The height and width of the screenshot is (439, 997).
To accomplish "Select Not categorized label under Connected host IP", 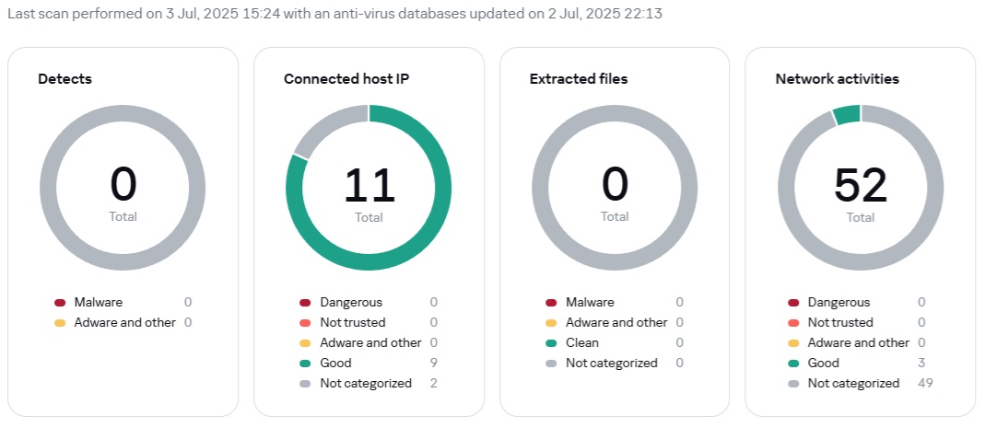I will tap(366, 384).
